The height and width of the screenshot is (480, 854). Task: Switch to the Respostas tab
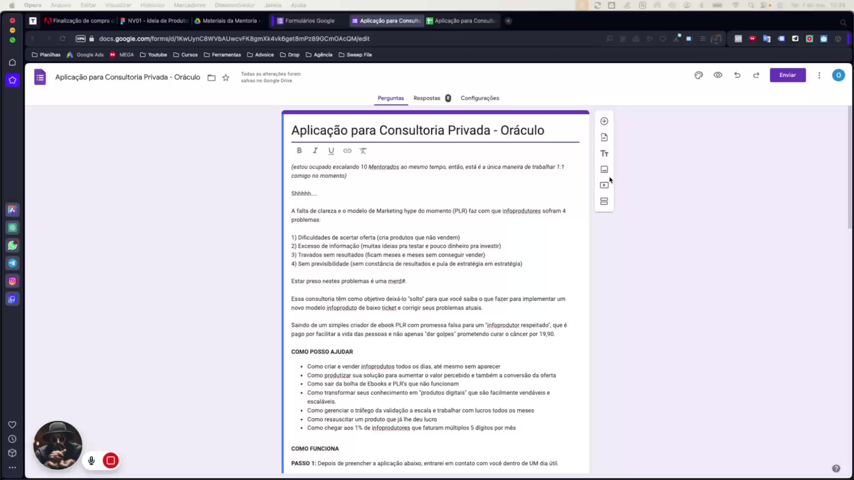coord(427,98)
